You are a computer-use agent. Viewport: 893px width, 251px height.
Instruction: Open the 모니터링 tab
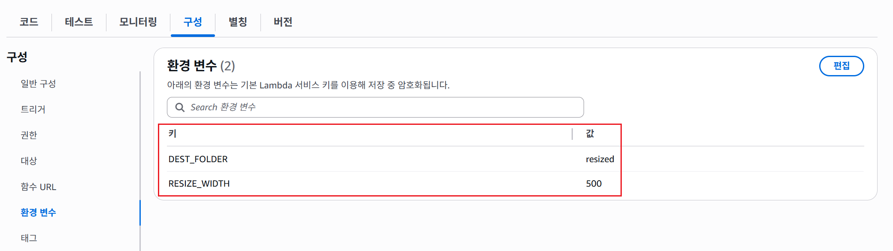click(x=138, y=22)
